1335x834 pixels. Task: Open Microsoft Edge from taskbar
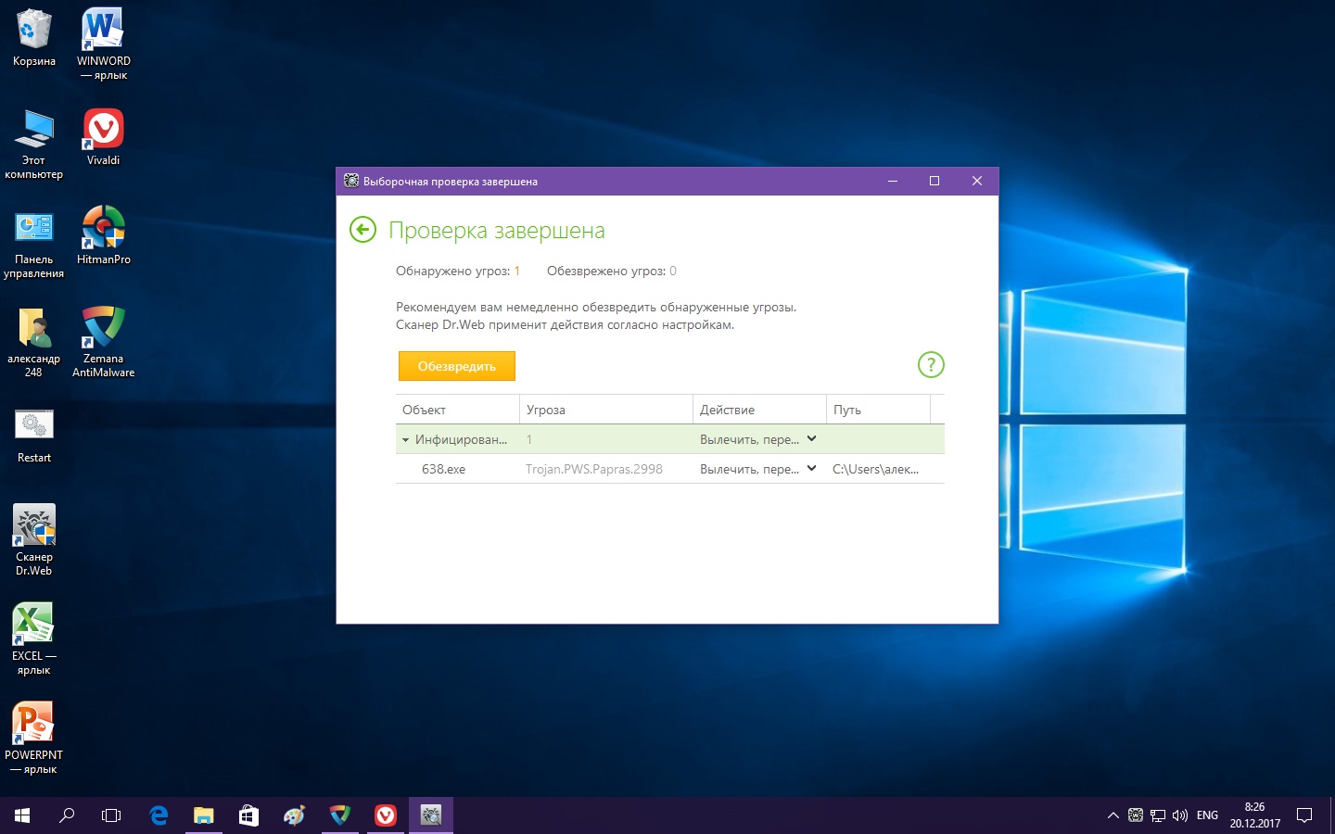[159, 815]
